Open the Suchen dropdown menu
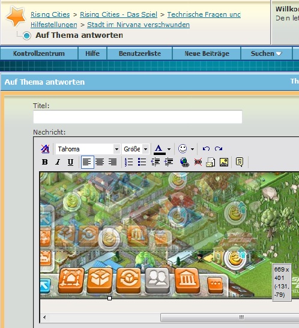 267,53
